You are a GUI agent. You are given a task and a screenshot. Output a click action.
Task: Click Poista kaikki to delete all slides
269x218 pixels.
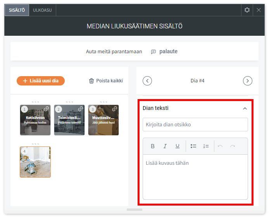(106, 81)
